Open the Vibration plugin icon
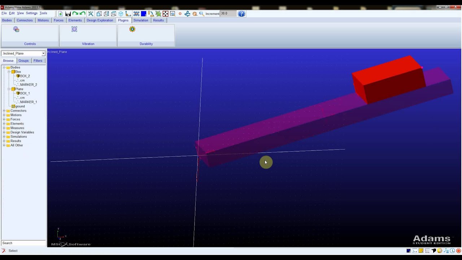This screenshot has height=260, width=462. (74, 29)
